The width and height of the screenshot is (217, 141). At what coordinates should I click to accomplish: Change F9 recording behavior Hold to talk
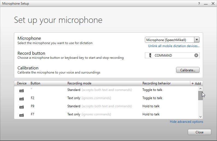point(151,106)
